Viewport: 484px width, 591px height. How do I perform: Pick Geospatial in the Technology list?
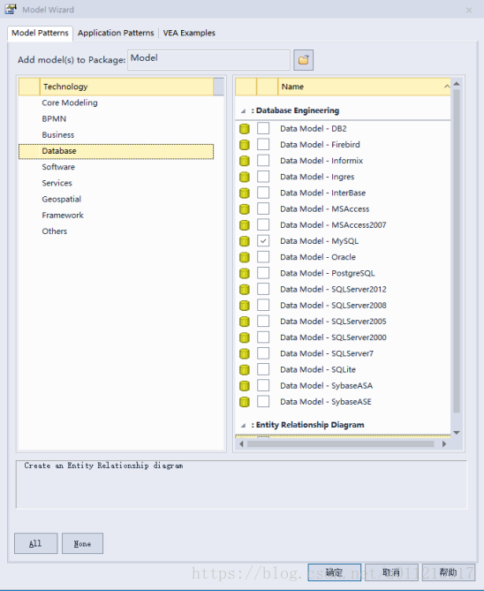coord(62,199)
